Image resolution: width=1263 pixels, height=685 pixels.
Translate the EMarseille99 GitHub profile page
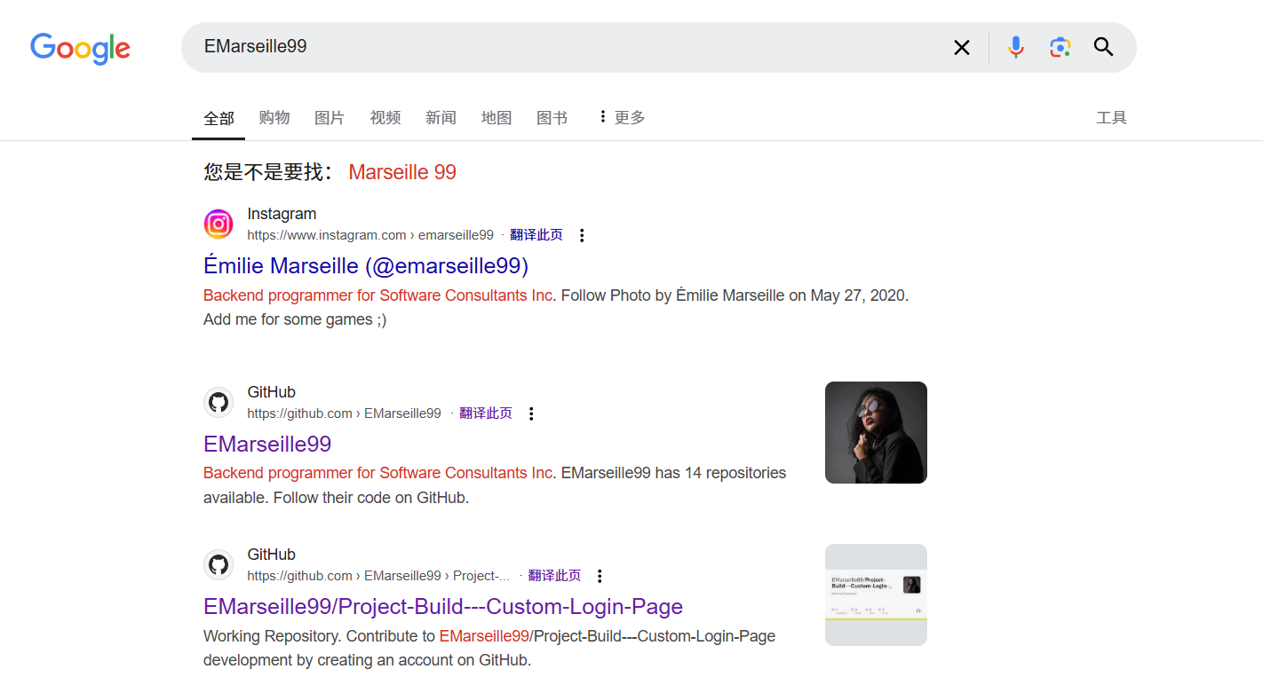coord(486,413)
